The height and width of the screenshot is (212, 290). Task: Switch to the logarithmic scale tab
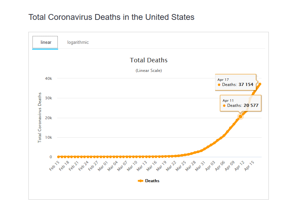(x=78, y=42)
